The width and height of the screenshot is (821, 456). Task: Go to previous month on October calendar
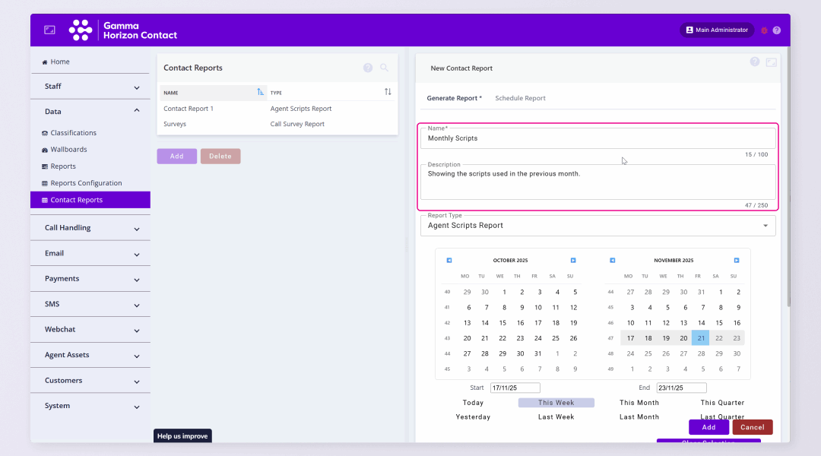coord(449,260)
